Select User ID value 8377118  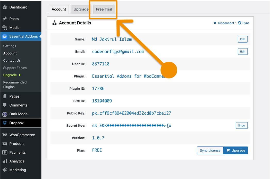point(101,64)
